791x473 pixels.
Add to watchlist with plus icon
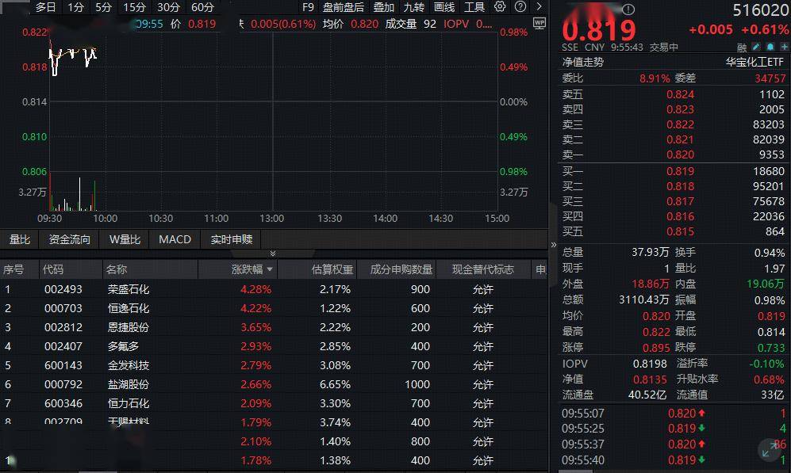(x=785, y=47)
